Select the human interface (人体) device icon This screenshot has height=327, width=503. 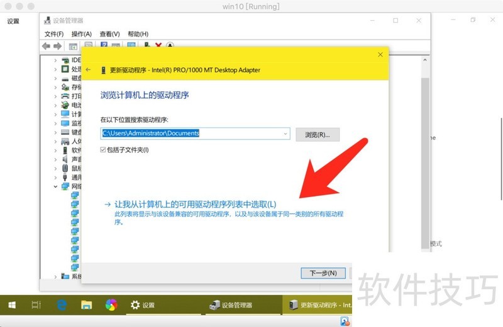coord(65,141)
